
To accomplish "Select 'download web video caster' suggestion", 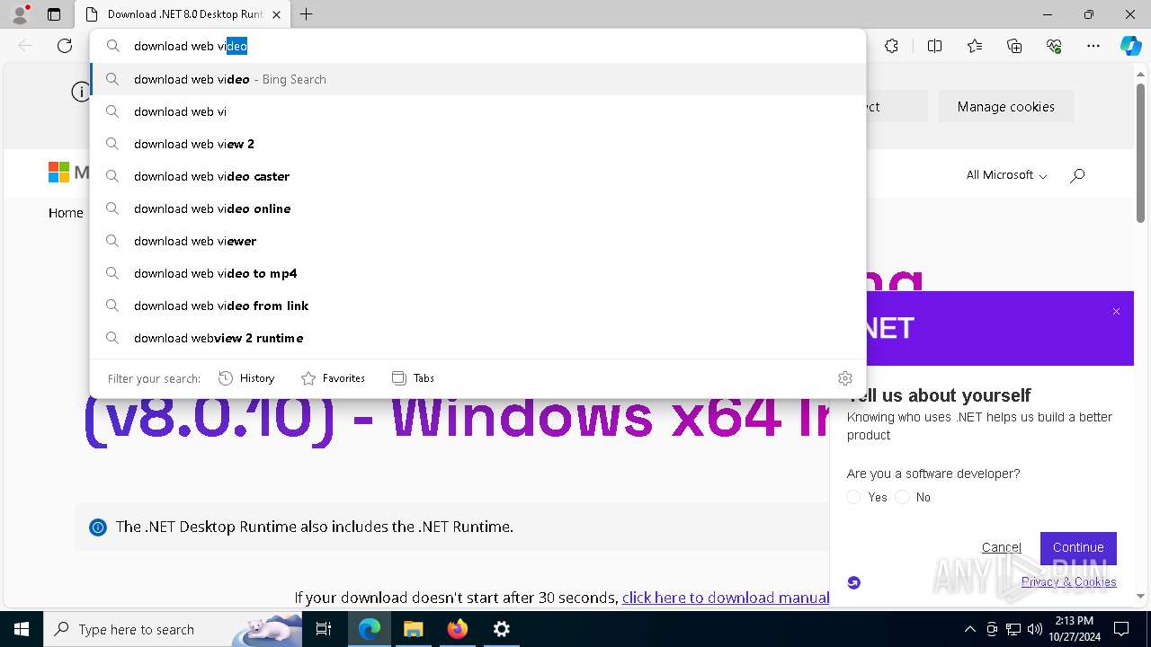I will [x=478, y=176].
